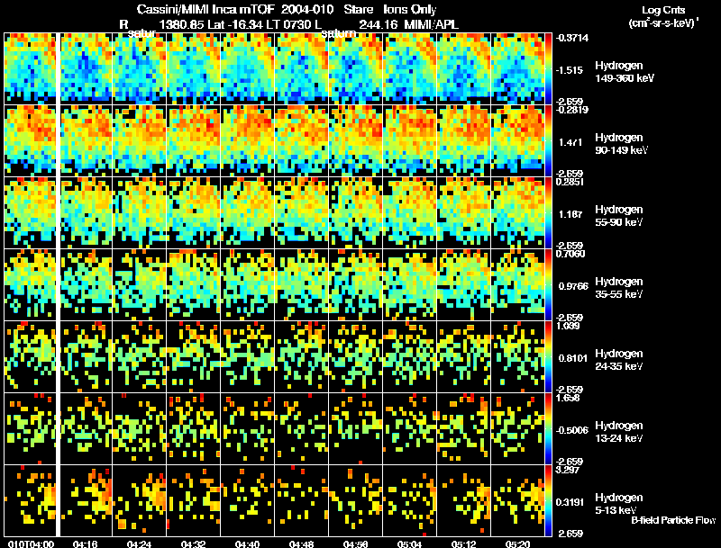Click the '04:24' time axis label
Screen dimensions: 721x548
pos(139,544)
